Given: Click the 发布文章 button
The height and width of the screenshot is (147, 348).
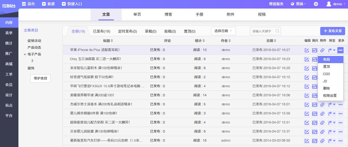Looking at the screenshot, I should 332,31.
